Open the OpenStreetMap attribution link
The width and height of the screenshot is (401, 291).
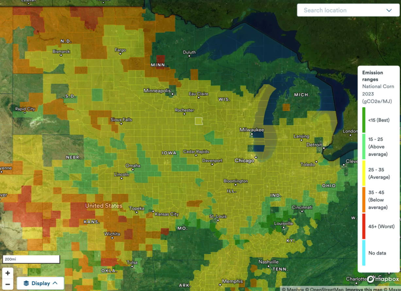pyautogui.click(x=325, y=289)
